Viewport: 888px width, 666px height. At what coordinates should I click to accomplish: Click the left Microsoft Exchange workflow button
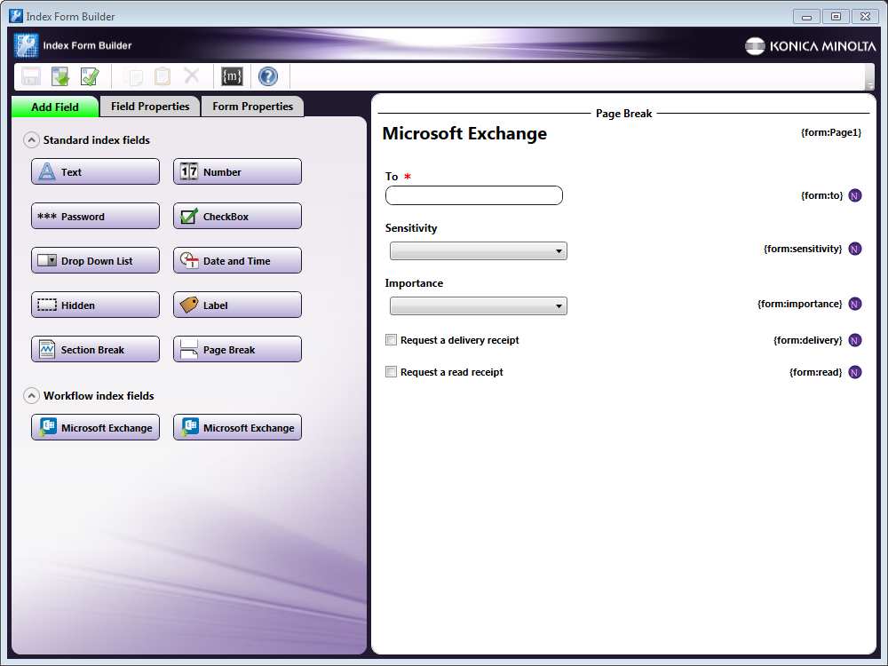95,428
